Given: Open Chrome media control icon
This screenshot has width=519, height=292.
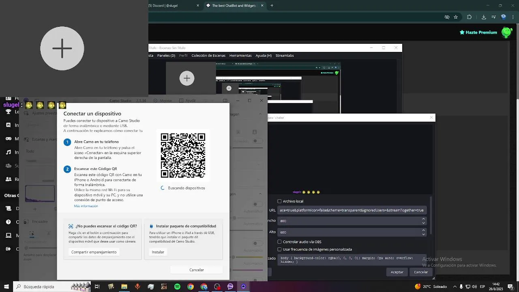Looking at the screenshot, I should coord(494,17).
